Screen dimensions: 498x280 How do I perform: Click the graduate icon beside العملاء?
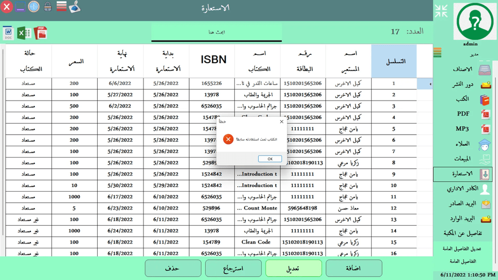click(x=485, y=144)
